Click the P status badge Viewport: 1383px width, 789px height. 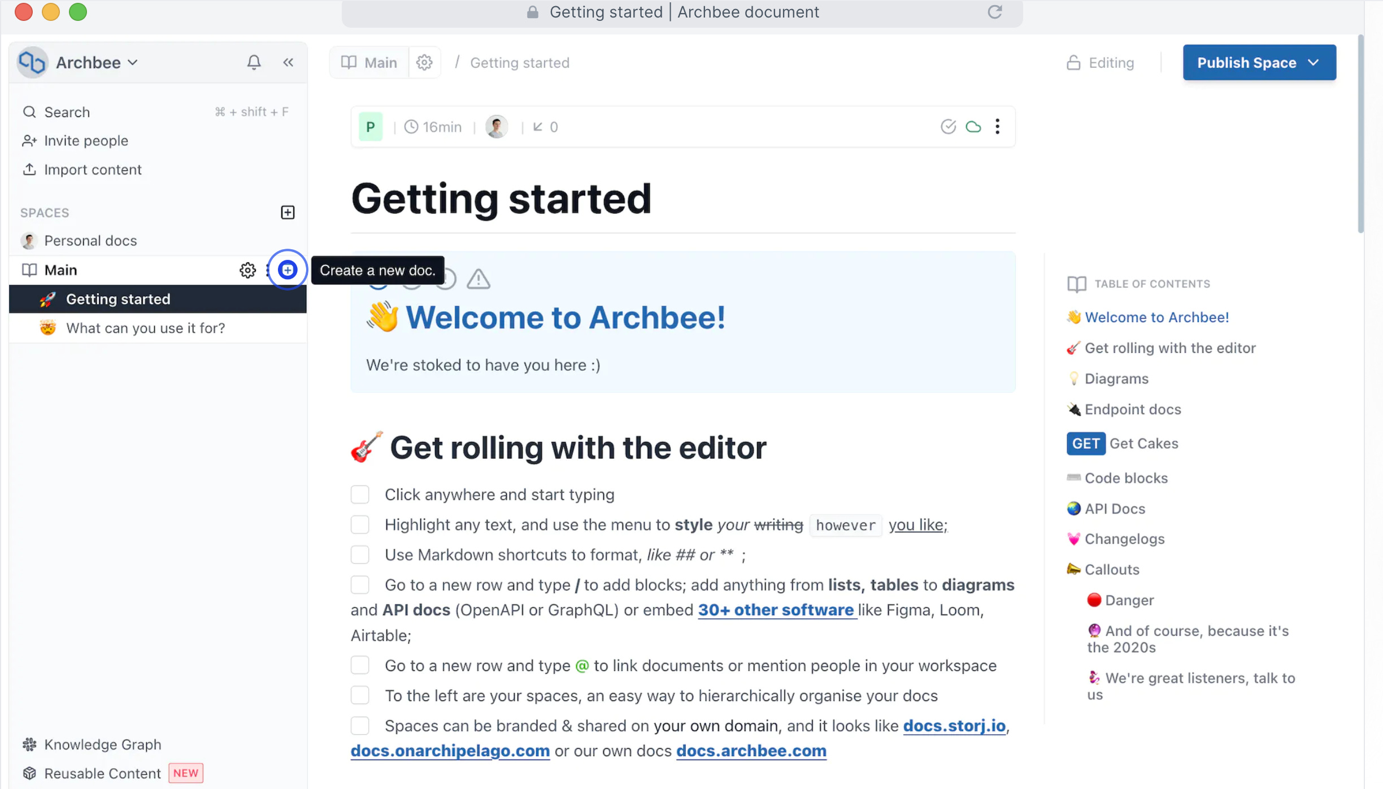pyautogui.click(x=371, y=127)
